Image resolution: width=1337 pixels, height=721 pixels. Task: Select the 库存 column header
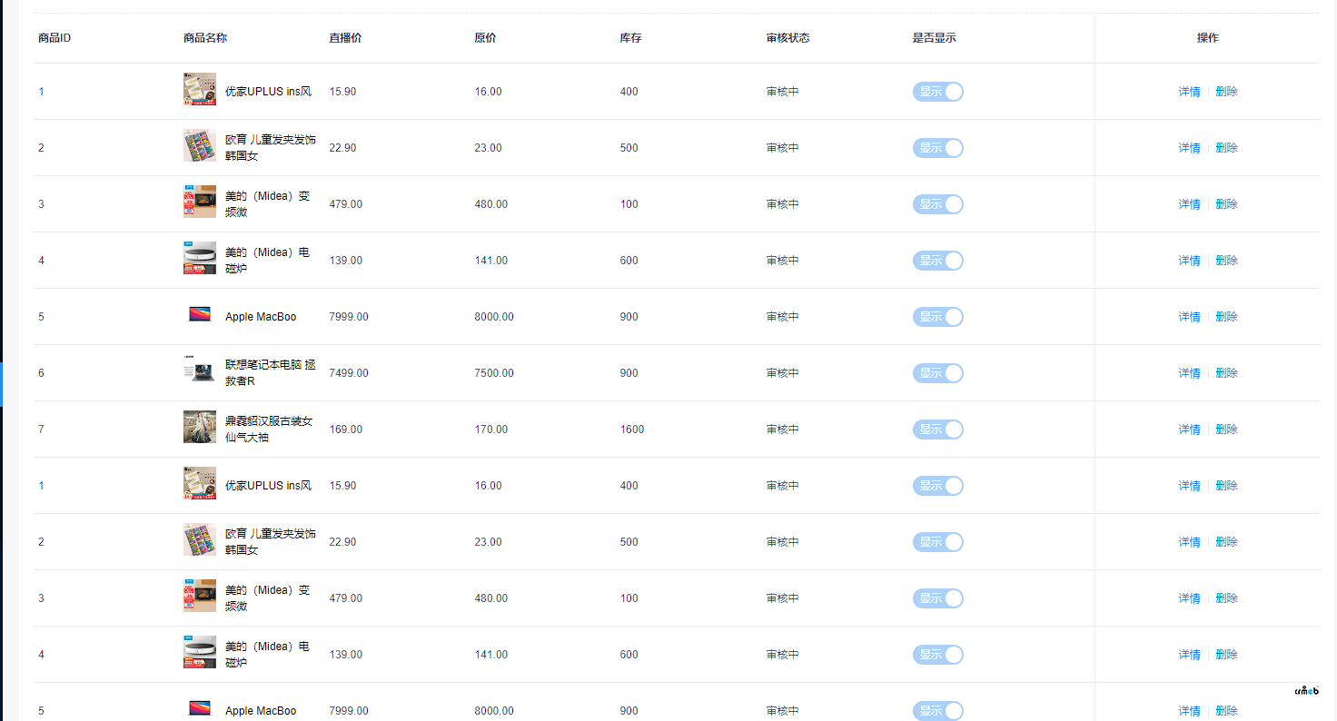(x=630, y=38)
